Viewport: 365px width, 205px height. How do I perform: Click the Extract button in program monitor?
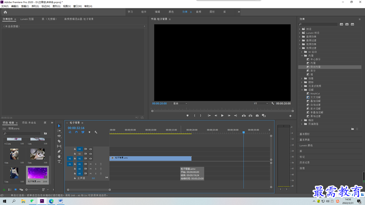pos(251,116)
